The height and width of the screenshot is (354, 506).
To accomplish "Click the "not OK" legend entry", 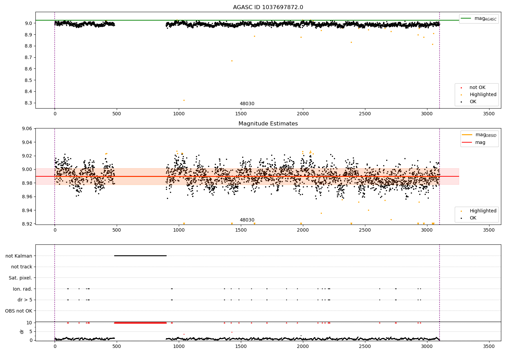I will (x=477, y=88).
